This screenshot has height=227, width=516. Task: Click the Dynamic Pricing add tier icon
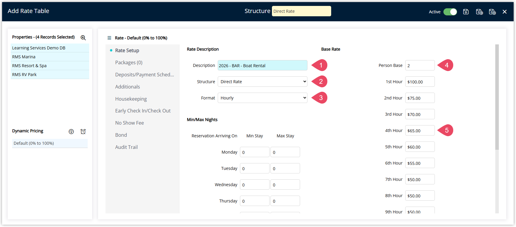[x=71, y=131]
